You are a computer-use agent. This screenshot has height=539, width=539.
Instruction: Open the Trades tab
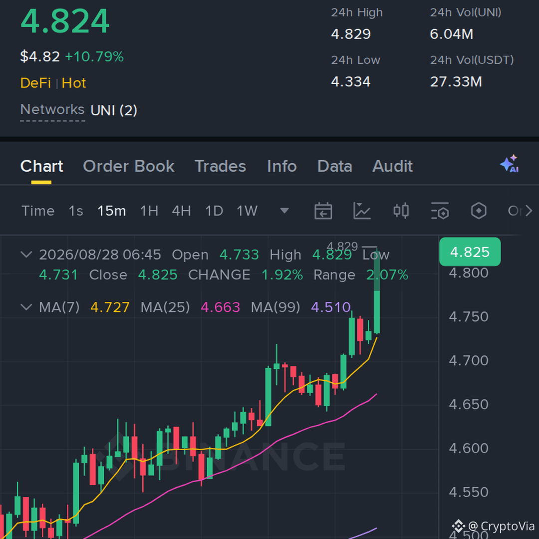pyautogui.click(x=221, y=166)
